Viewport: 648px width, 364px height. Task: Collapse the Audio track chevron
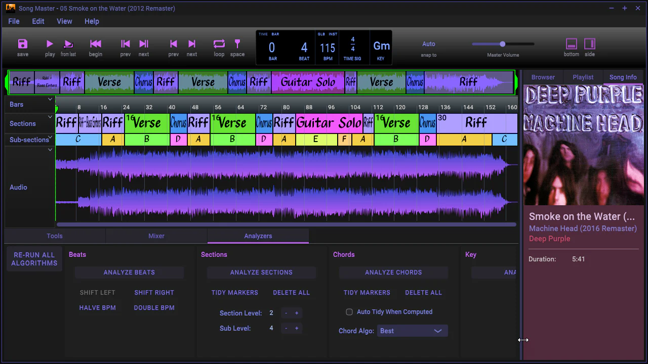point(50,150)
